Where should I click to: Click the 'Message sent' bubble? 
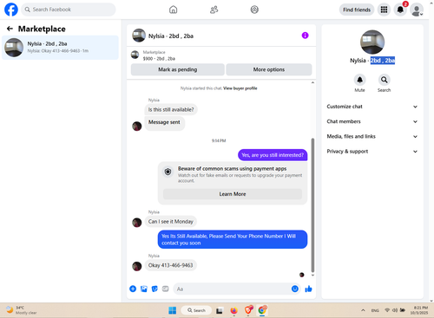tap(164, 123)
